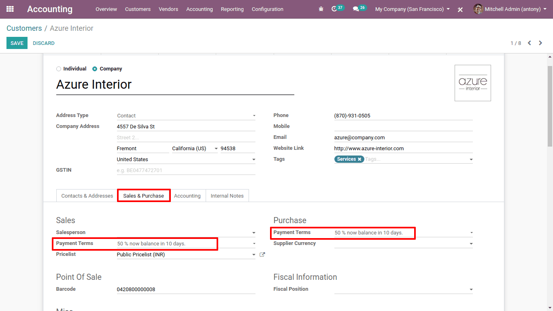Click the wrench tools icon in navbar
The image size is (553, 311).
click(x=460, y=9)
